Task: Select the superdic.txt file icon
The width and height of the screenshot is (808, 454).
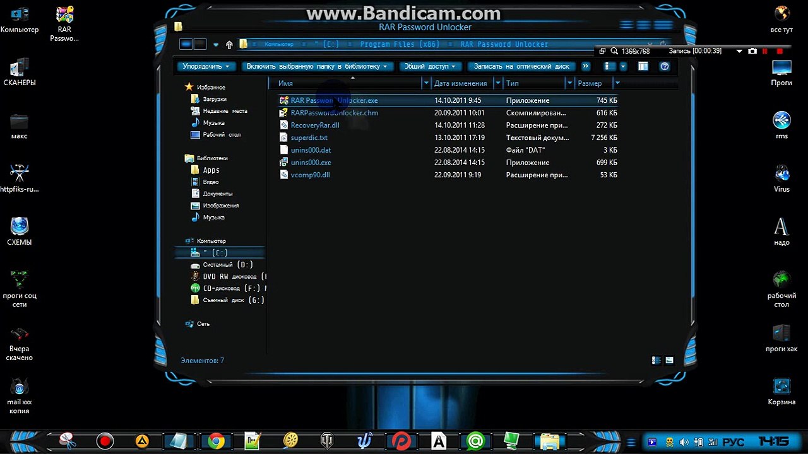Action: (x=284, y=137)
